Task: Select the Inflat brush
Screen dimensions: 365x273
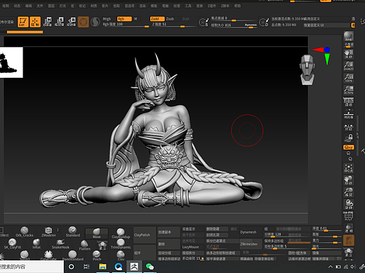Action: (x=36, y=244)
